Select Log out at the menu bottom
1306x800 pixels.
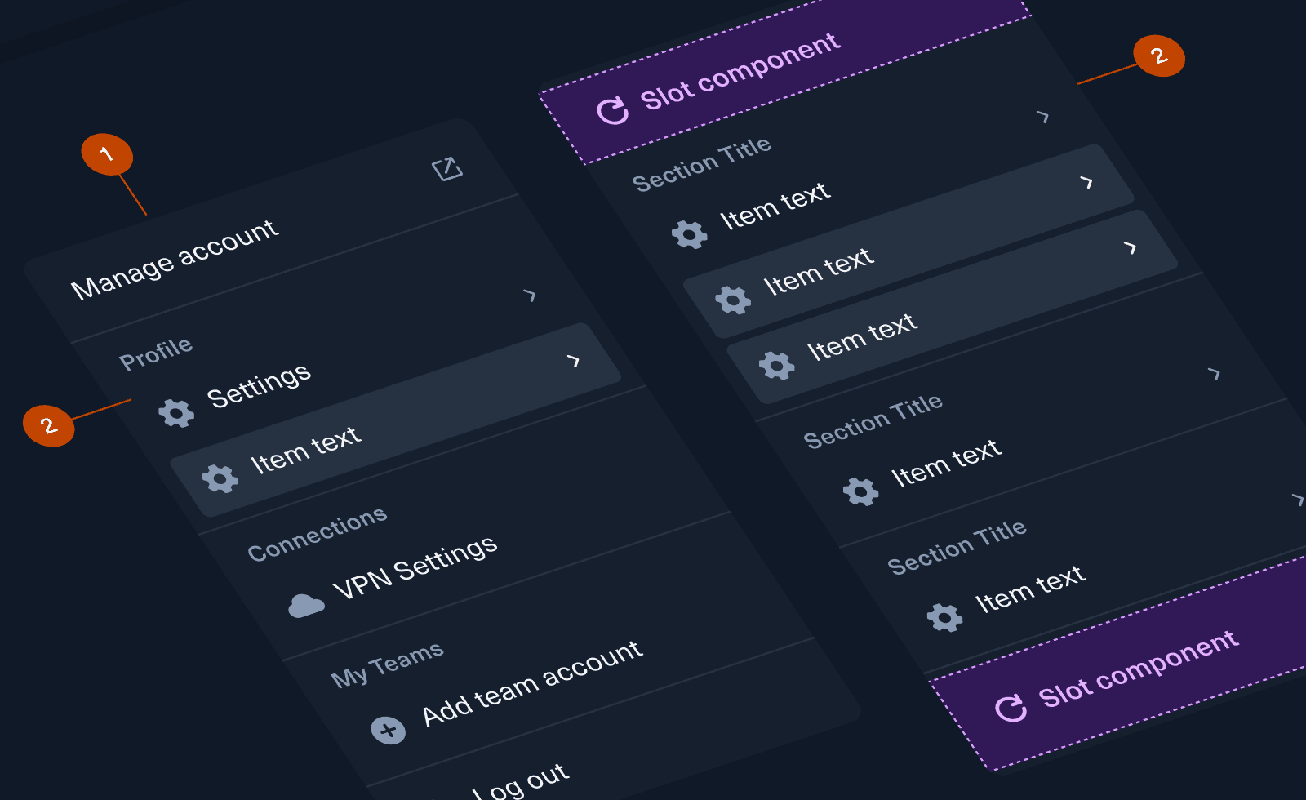coord(520,781)
